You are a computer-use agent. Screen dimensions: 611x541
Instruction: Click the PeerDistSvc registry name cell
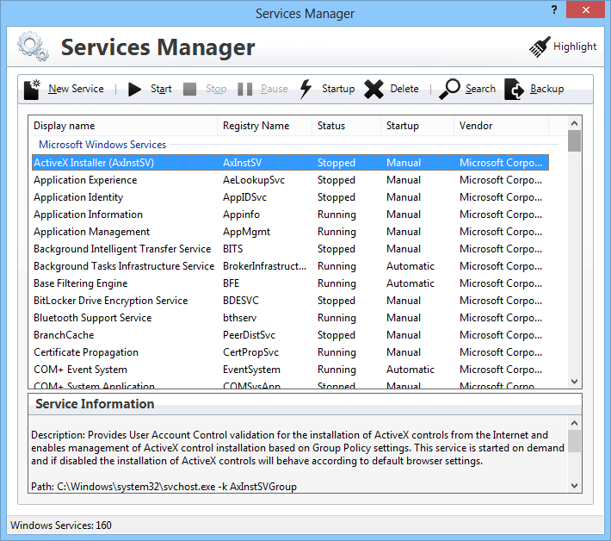click(x=249, y=335)
